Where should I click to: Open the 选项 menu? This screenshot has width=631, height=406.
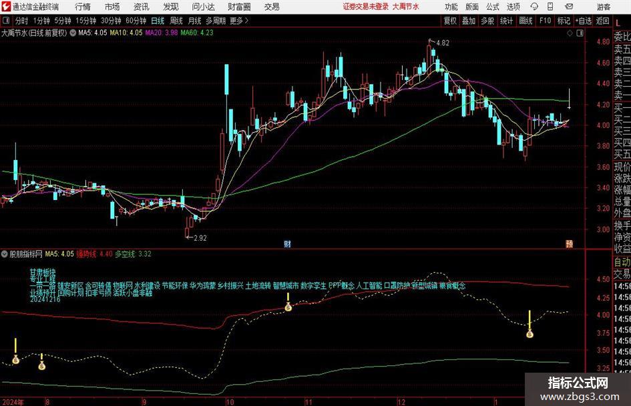(513, 7)
